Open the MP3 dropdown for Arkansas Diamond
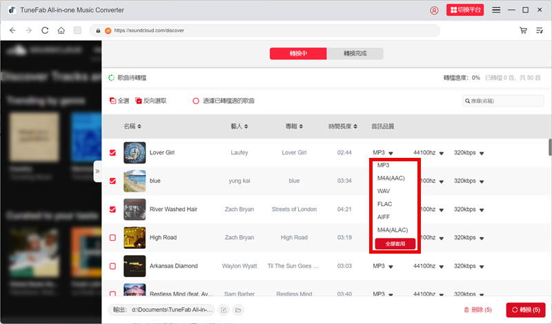 pos(383,266)
